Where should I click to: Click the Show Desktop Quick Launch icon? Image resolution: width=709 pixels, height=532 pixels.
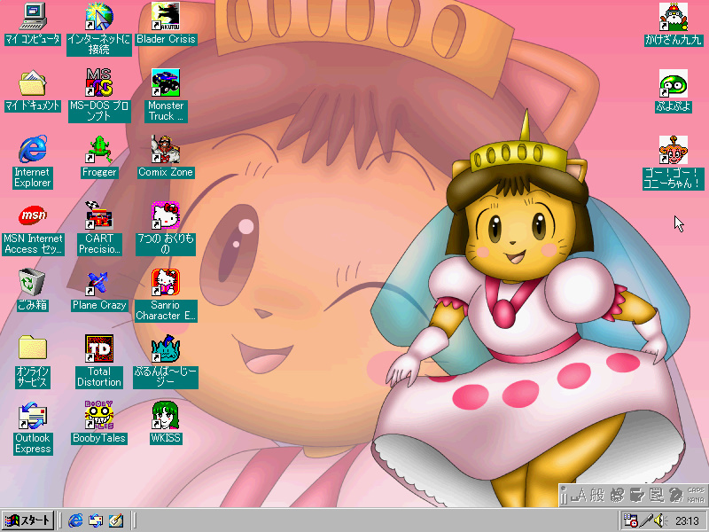[116, 520]
